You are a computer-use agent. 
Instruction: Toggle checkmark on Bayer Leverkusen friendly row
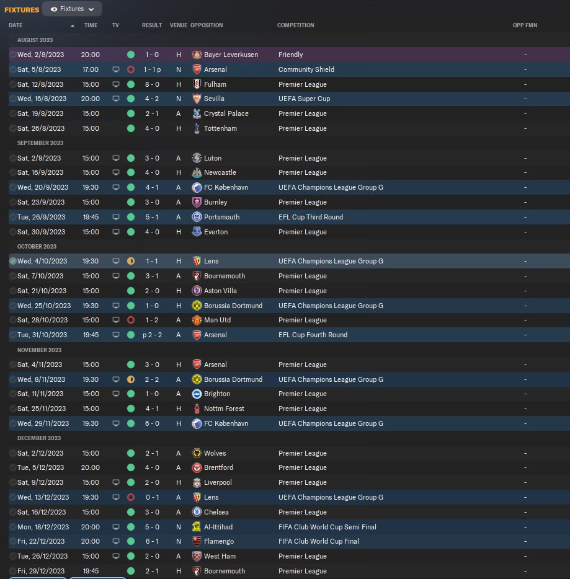(13, 55)
